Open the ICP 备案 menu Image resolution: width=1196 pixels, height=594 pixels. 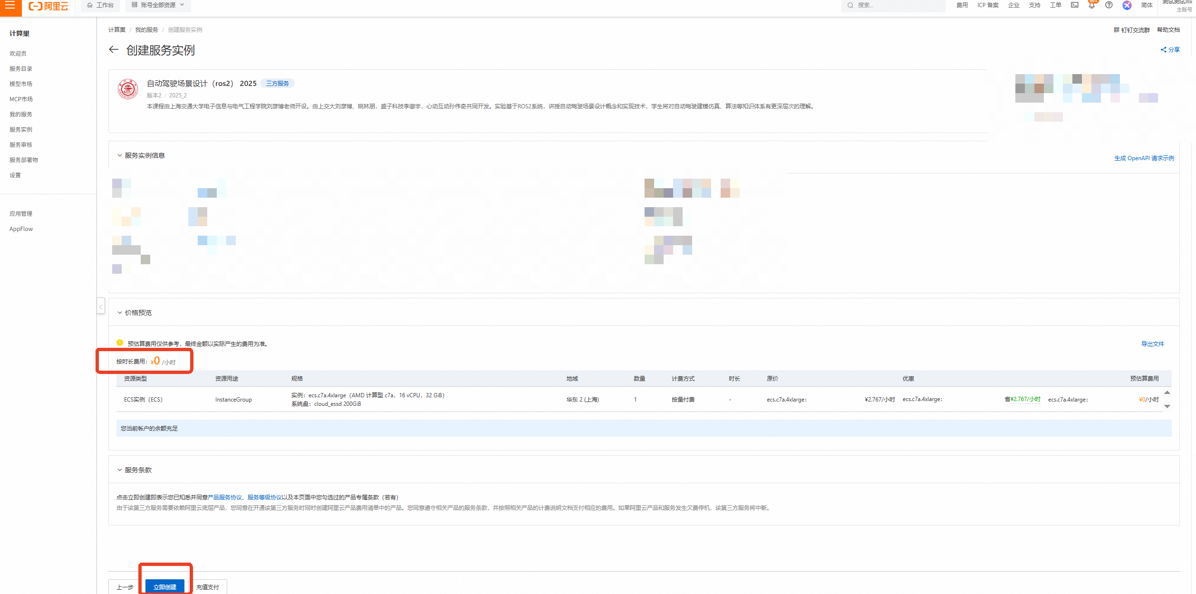pos(988,5)
